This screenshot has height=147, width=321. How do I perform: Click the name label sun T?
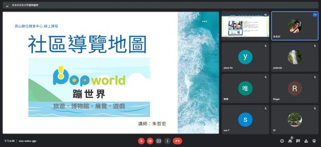click(226, 131)
